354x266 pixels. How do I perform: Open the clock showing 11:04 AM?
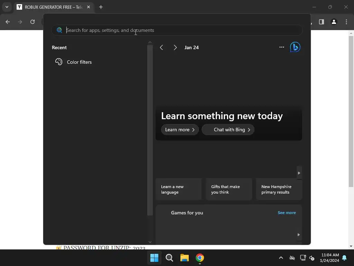329,258
